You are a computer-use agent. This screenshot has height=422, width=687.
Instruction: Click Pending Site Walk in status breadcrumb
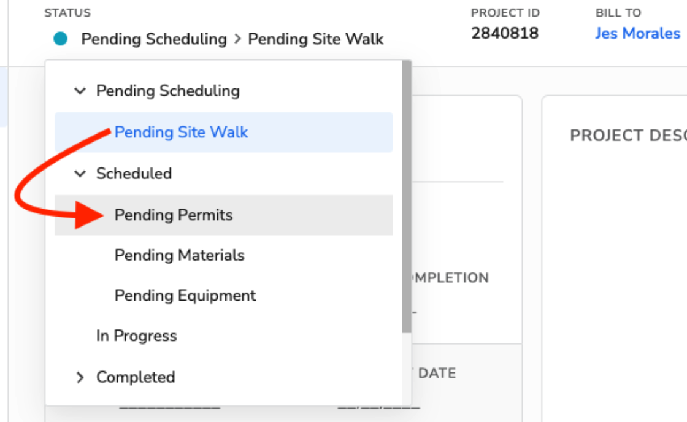pos(315,39)
